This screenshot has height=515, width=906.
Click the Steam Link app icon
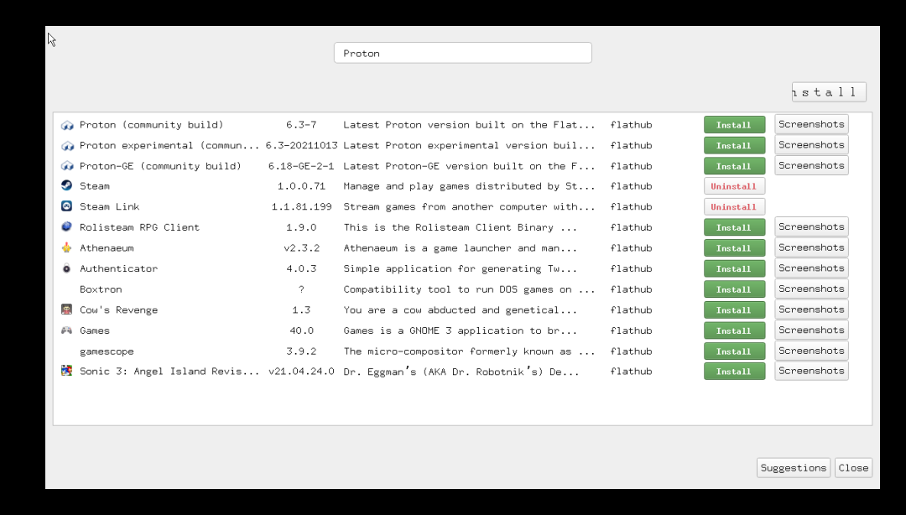(x=67, y=206)
